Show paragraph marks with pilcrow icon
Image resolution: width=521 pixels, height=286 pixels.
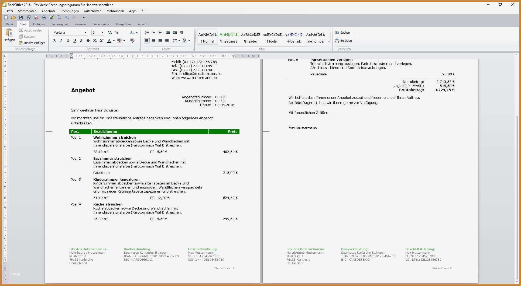coord(181,33)
